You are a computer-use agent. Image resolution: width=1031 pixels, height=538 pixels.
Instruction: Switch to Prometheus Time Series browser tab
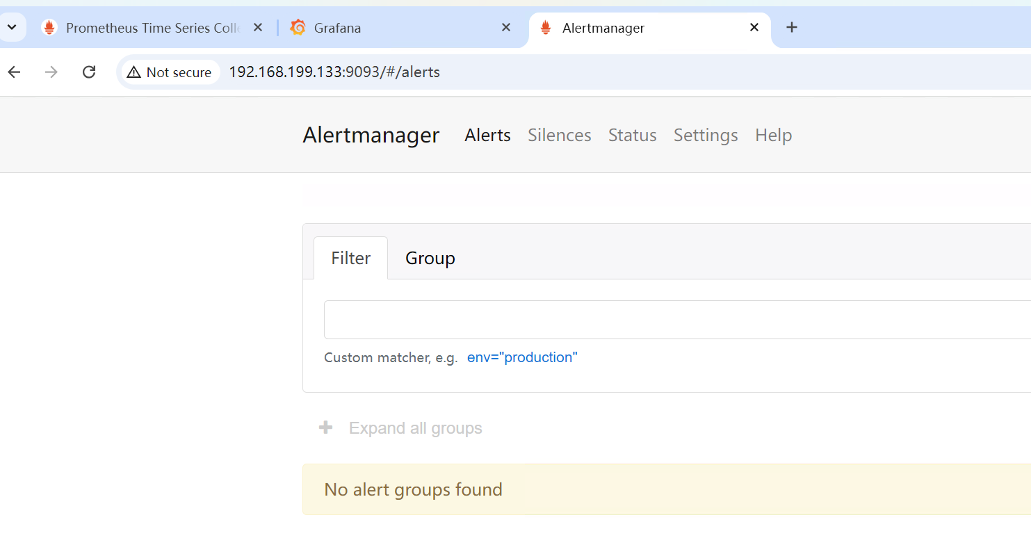pos(153,28)
